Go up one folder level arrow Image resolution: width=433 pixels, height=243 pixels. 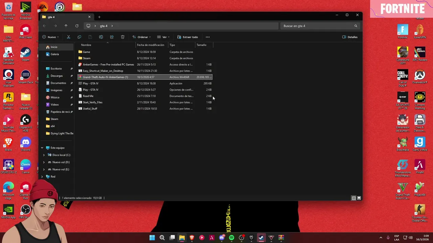(66, 26)
